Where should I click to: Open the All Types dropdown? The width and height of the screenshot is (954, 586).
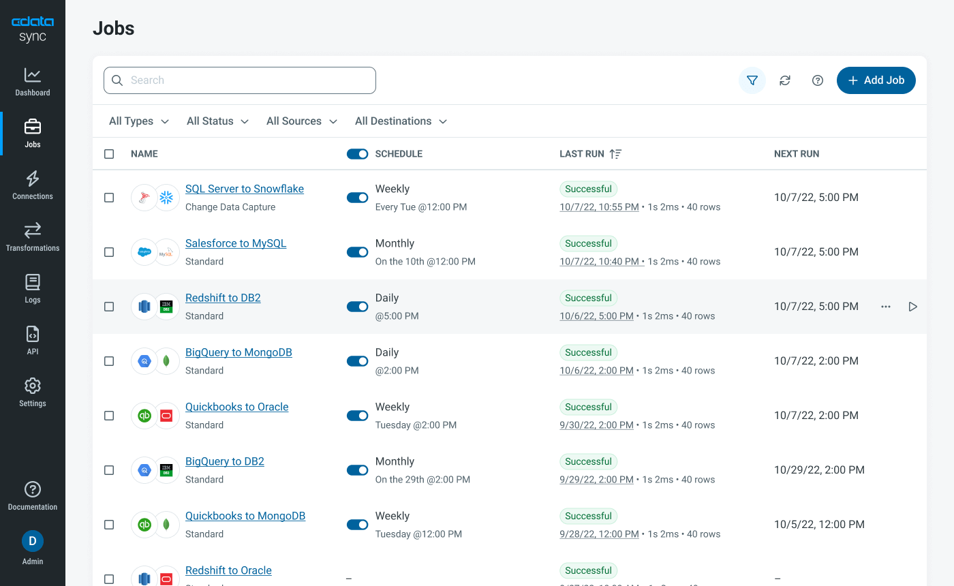138,121
